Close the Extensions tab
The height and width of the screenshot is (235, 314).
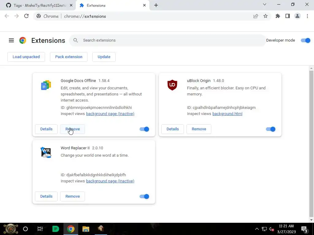pyautogui.click(x=144, y=6)
